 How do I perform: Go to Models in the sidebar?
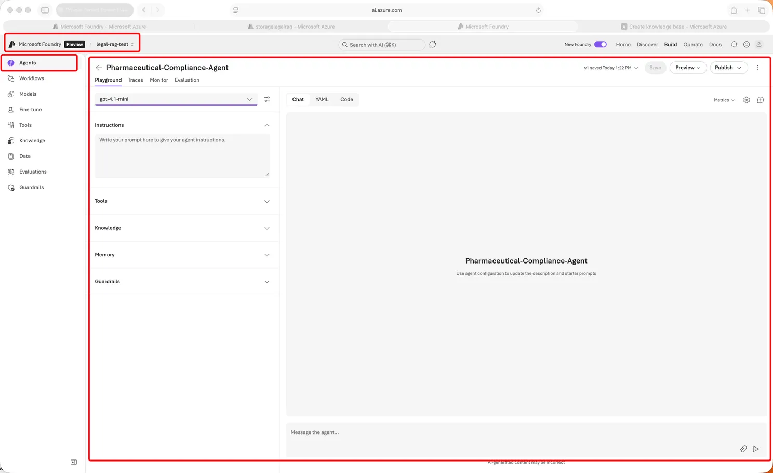(x=28, y=94)
